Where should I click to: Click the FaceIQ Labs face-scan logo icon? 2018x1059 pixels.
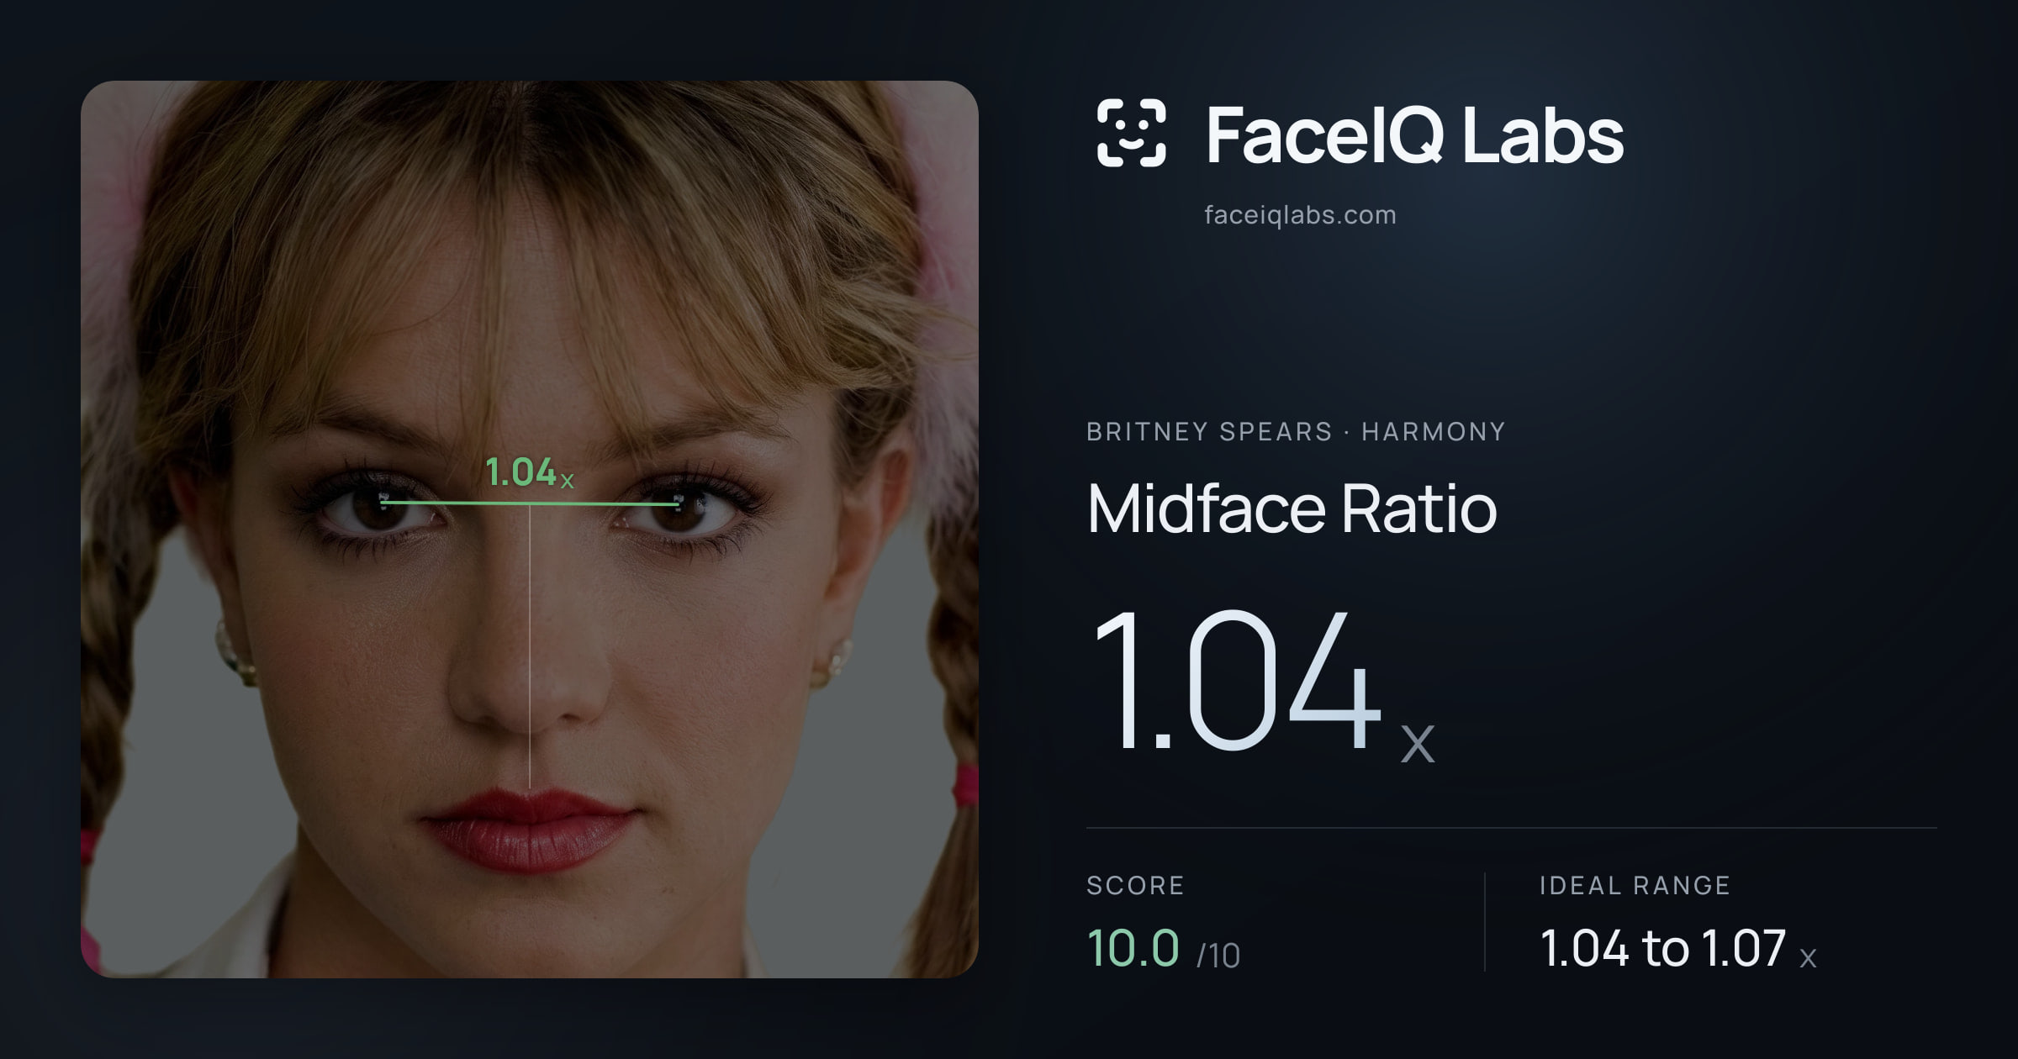pyautogui.click(x=1132, y=133)
